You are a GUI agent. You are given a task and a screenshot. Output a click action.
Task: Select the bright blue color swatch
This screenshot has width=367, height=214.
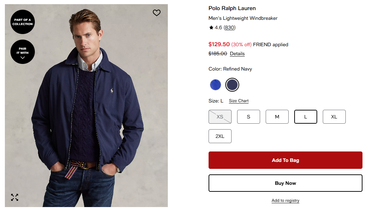216,85
